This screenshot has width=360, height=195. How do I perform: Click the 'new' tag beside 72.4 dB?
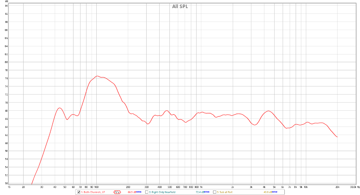[207, 192]
